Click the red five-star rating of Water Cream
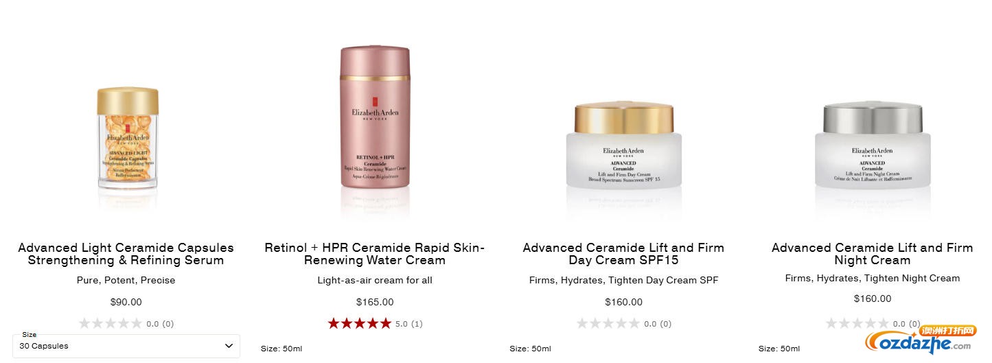The width and height of the screenshot is (992, 363). [359, 323]
